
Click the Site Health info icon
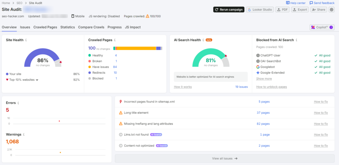[26, 40]
